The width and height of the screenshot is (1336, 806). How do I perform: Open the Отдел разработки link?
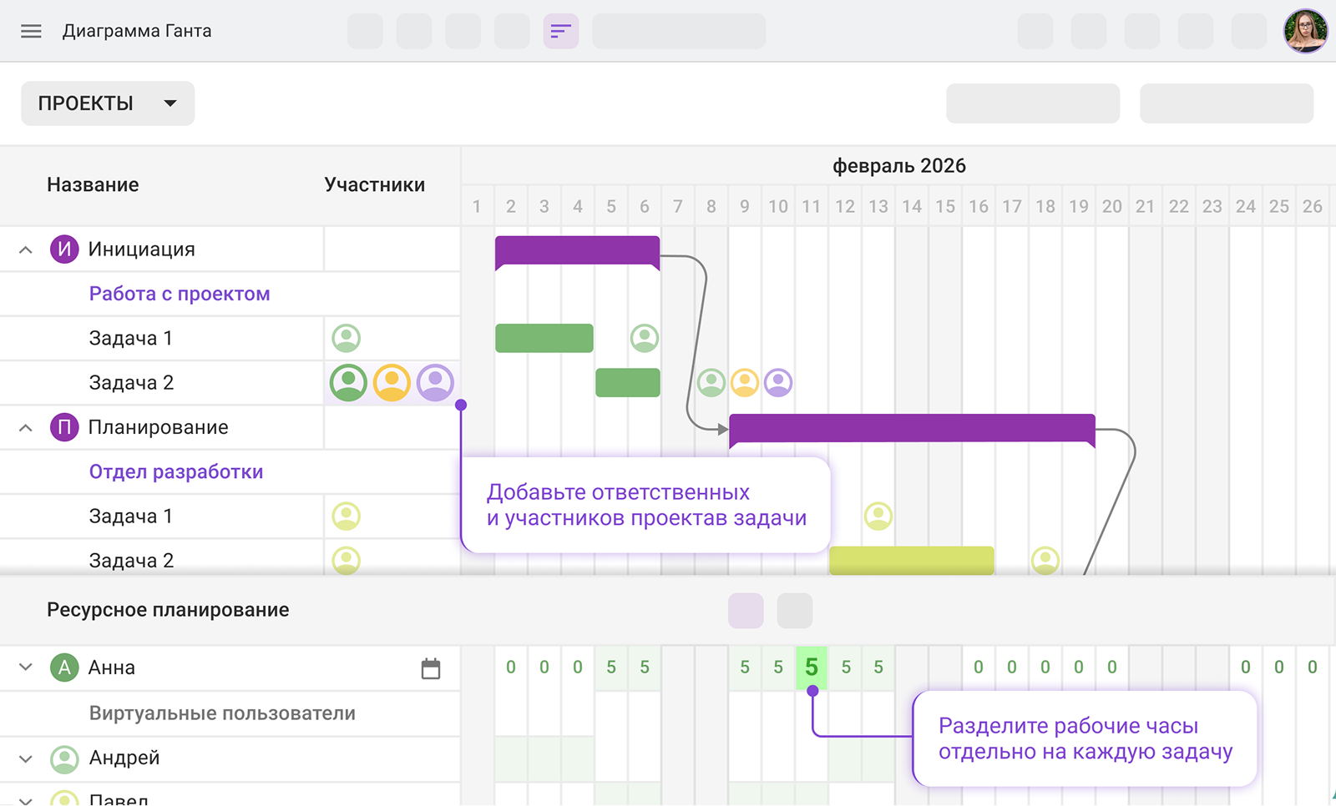coord(176,471)
